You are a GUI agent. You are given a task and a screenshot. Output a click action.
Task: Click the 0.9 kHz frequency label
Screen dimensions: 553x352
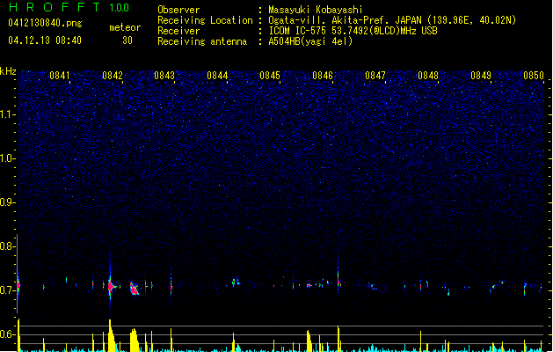coord(7,202)
